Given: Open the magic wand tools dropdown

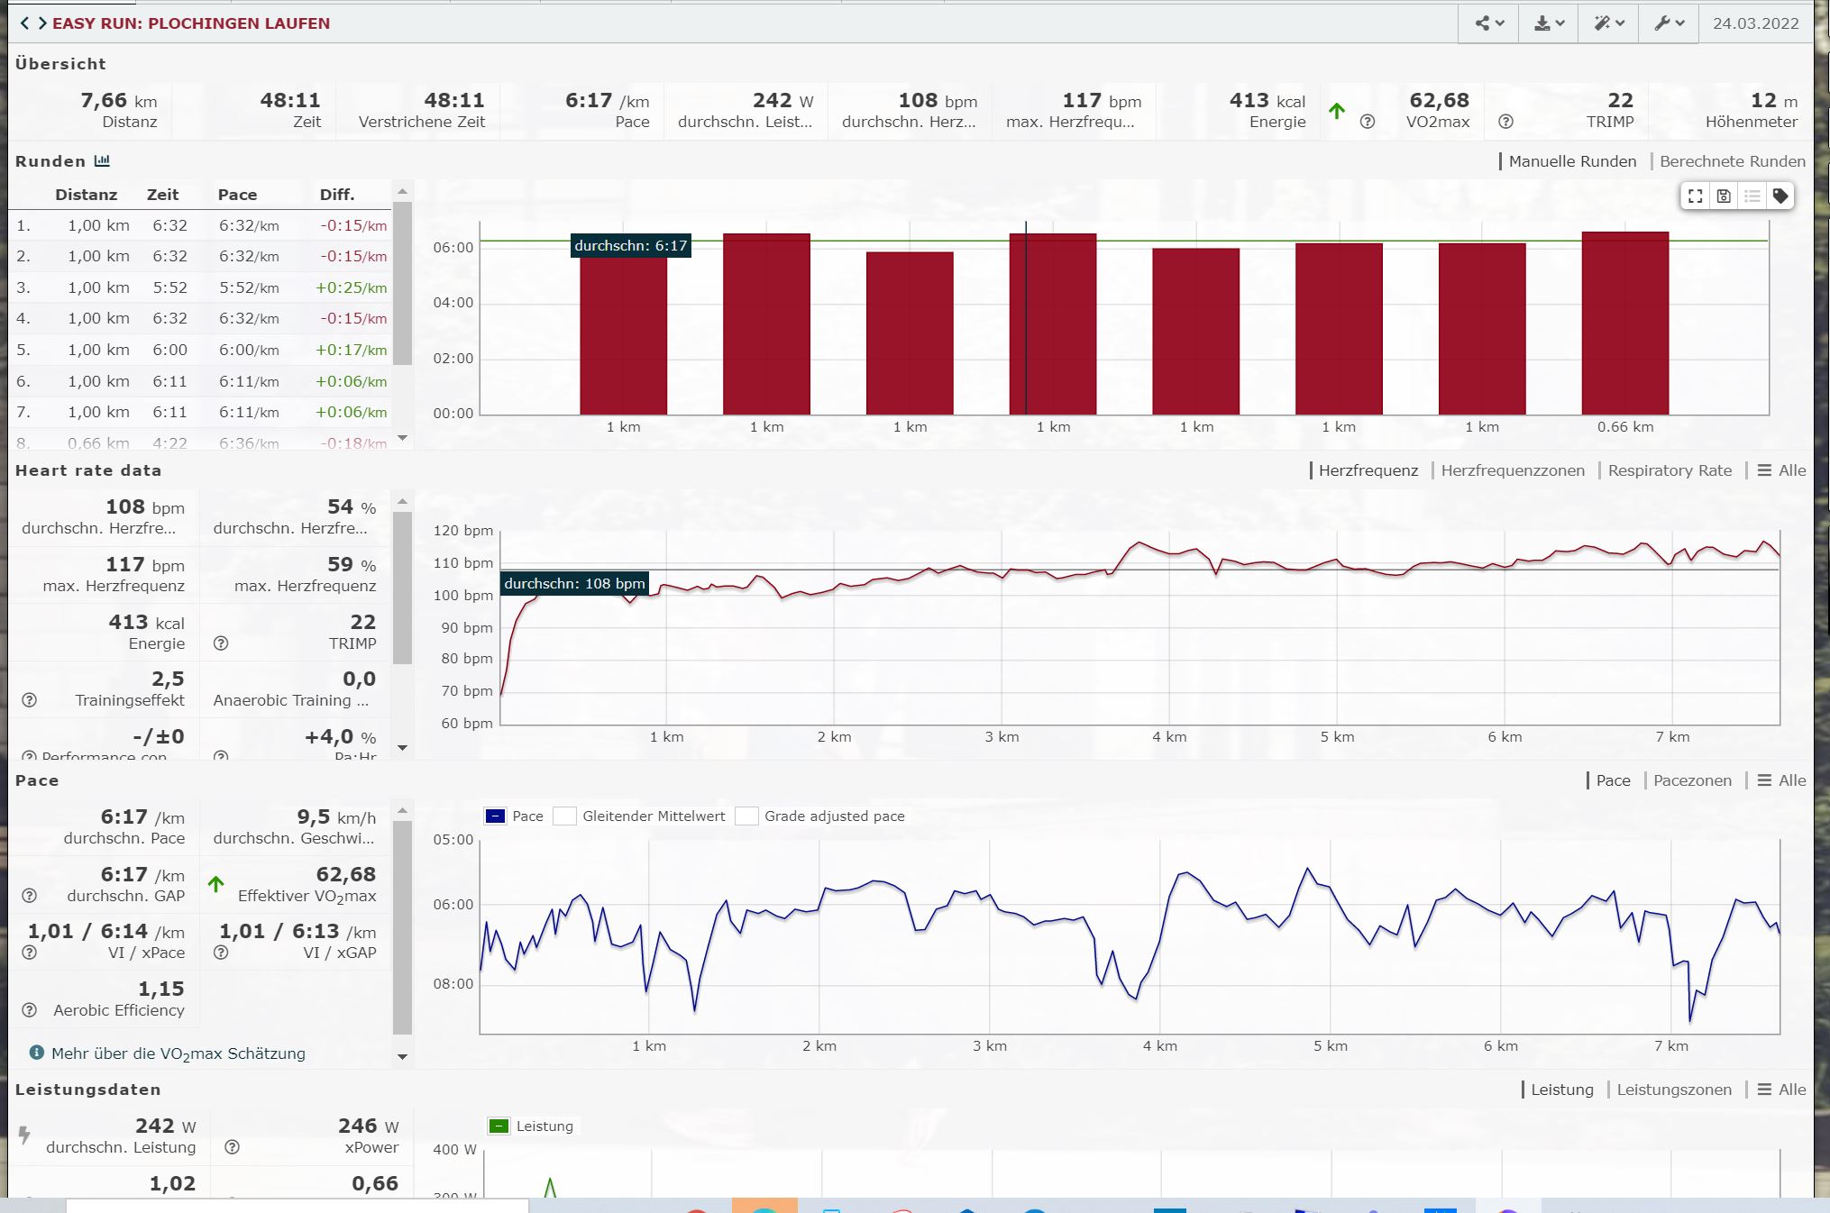Looking at the screenshot, I should pyautogui.click(x=1608, y=23).
